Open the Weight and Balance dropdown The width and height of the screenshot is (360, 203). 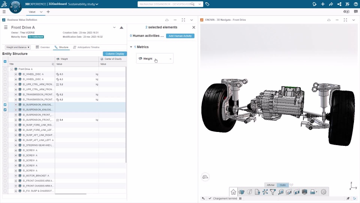coord(18,47)
